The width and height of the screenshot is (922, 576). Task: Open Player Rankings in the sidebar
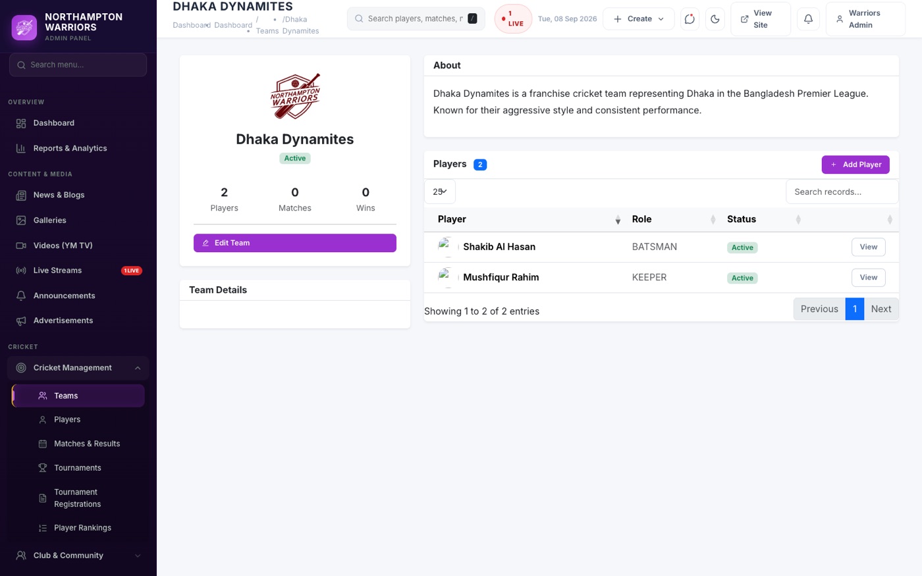(x=78, y=528)
